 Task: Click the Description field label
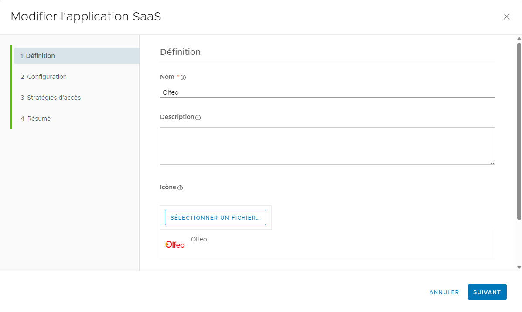point(177,117)
